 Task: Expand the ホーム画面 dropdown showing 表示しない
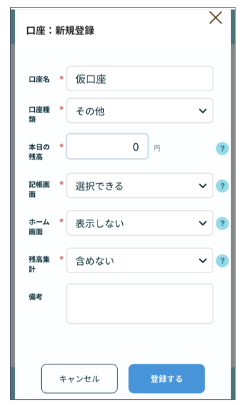coord(140,223)
